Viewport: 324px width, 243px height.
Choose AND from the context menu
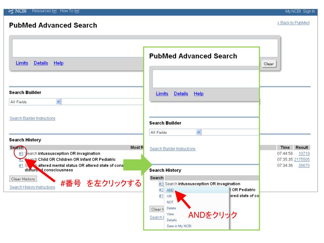170,190
